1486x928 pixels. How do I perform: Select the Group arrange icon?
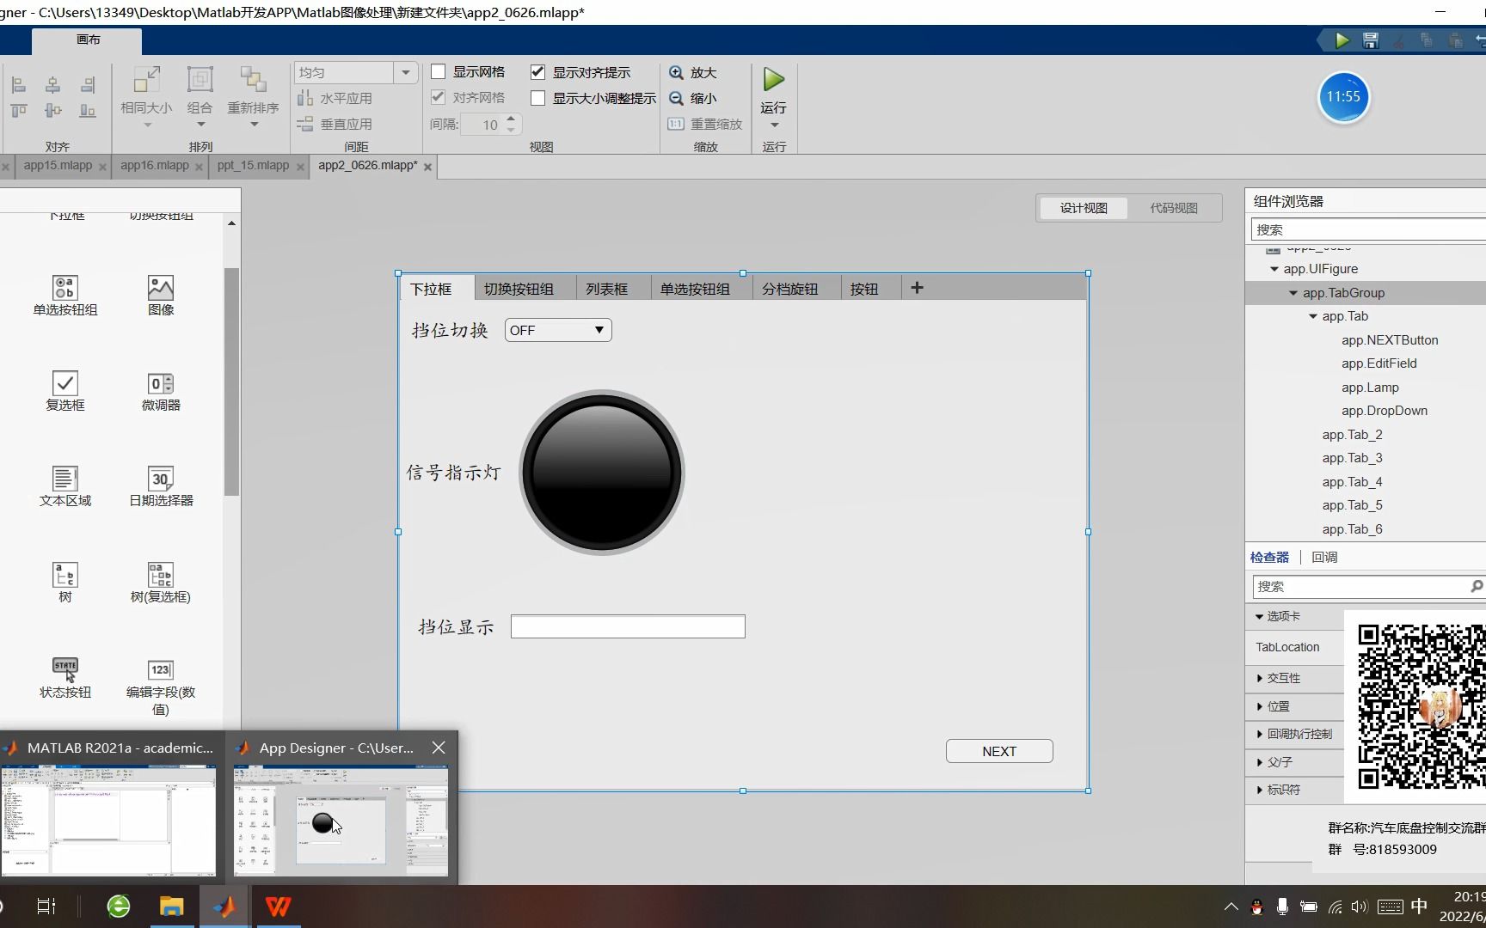click(x=200, y=80)
